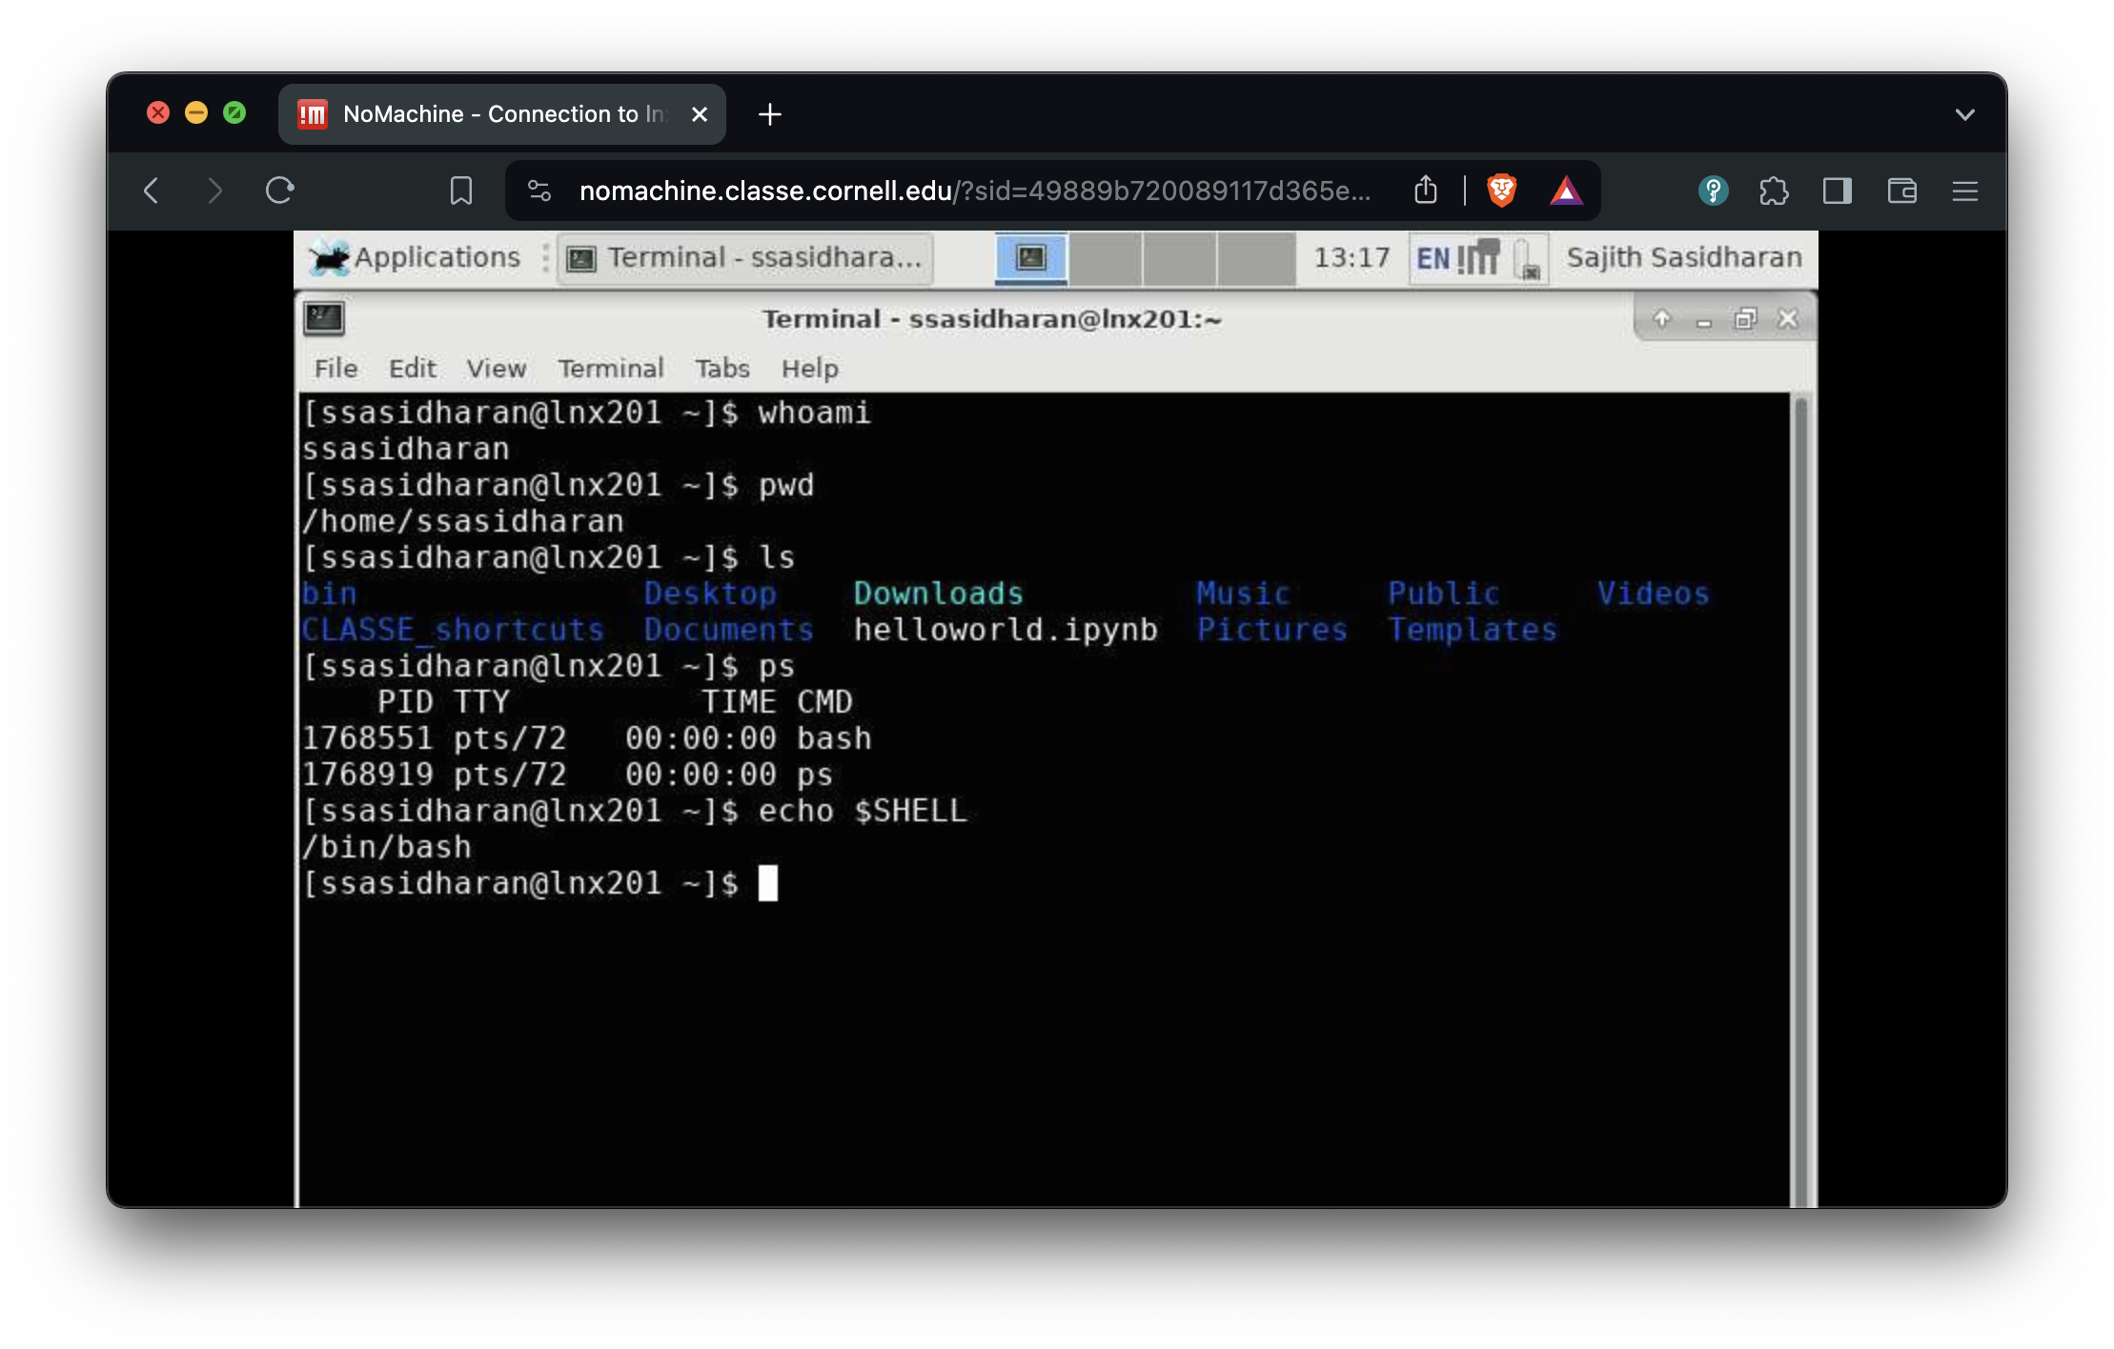Click the Sajith Sasidharan user panel button
The height and width of the screenshot is (1349, 2114).
click(x=1683, y=257)
